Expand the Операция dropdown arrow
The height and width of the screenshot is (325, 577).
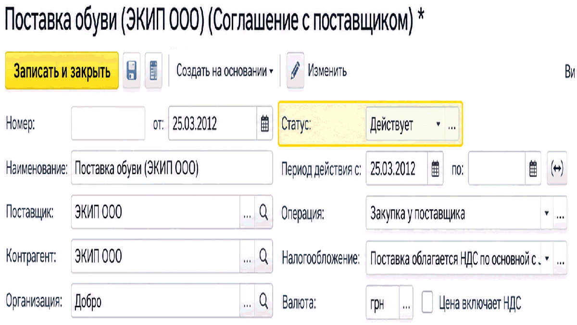click(547, 214)
